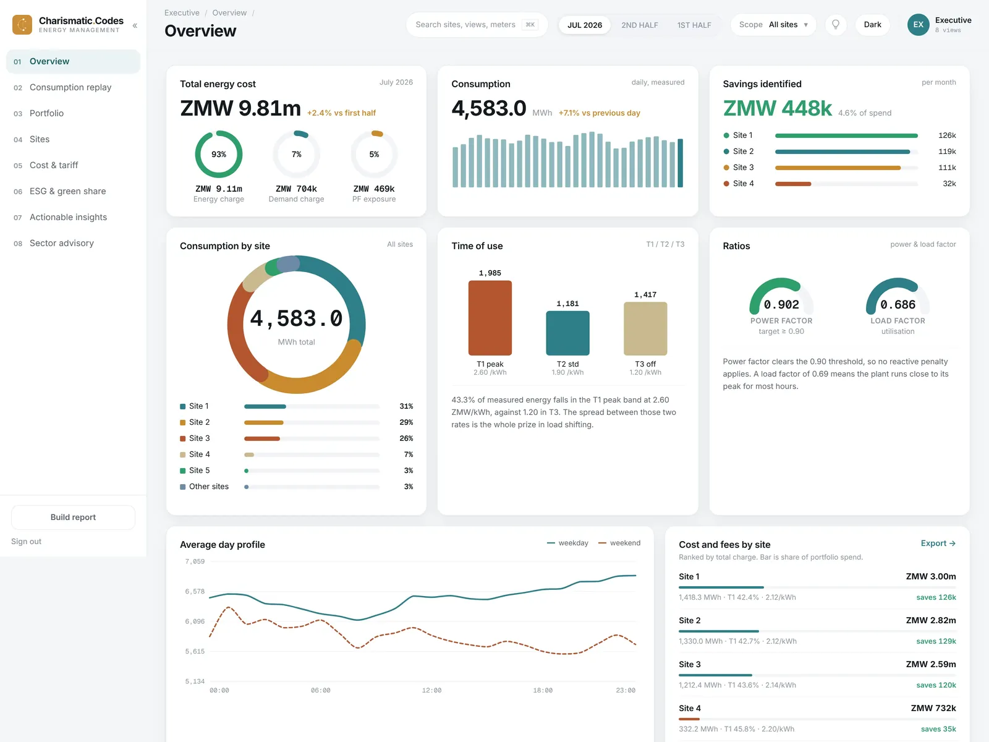Open ESG & green share
Screen dimensions: 989x742
tap(73, 191)
